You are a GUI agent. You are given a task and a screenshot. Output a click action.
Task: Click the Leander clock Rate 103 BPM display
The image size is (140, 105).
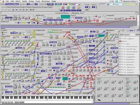[14, 33]
